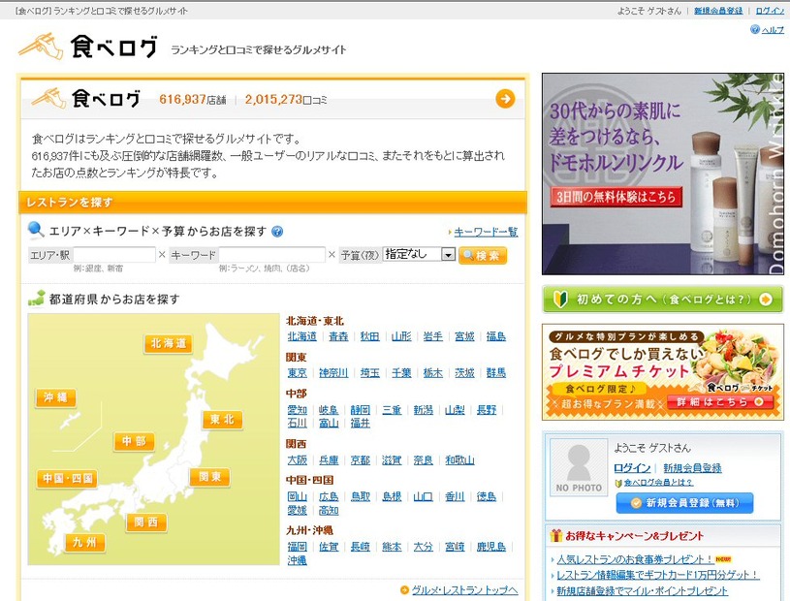790x601 pixels.
Task: Click 食べログ会員とは？ link
Action: click(x=658, y=483)
